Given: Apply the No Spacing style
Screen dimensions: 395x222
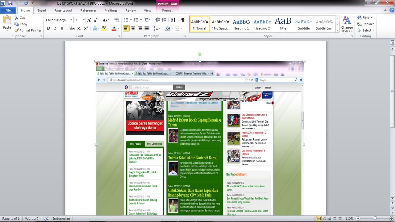Looking at the screenshot, I should 220,24.
